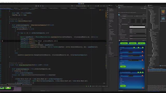Start Unity Play mode
The width and height of the screenshot is (166, 93).
click(x=79, y=4)
